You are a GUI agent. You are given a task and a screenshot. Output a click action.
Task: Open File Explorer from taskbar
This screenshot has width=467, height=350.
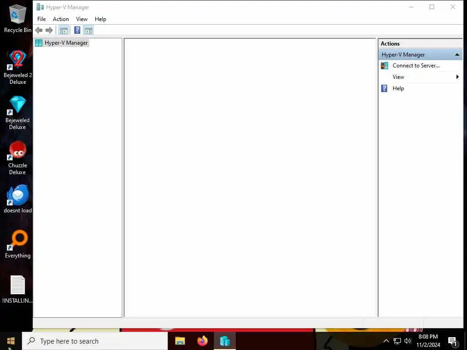click(x=180, y=341)
